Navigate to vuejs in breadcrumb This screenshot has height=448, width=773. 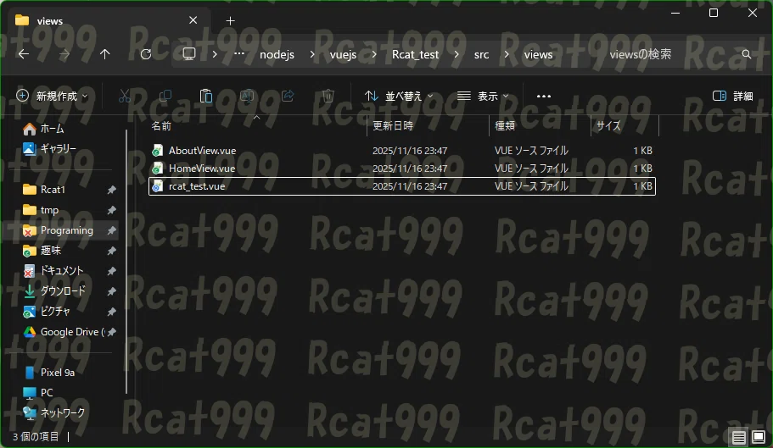[x=343, y=54]
